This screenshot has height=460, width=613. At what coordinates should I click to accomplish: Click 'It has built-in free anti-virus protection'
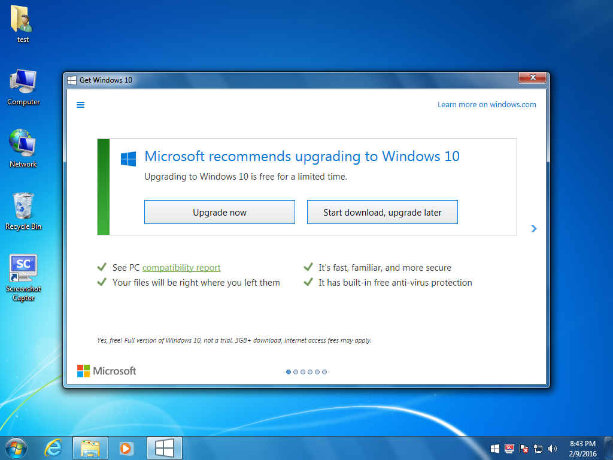coord(395,283)
